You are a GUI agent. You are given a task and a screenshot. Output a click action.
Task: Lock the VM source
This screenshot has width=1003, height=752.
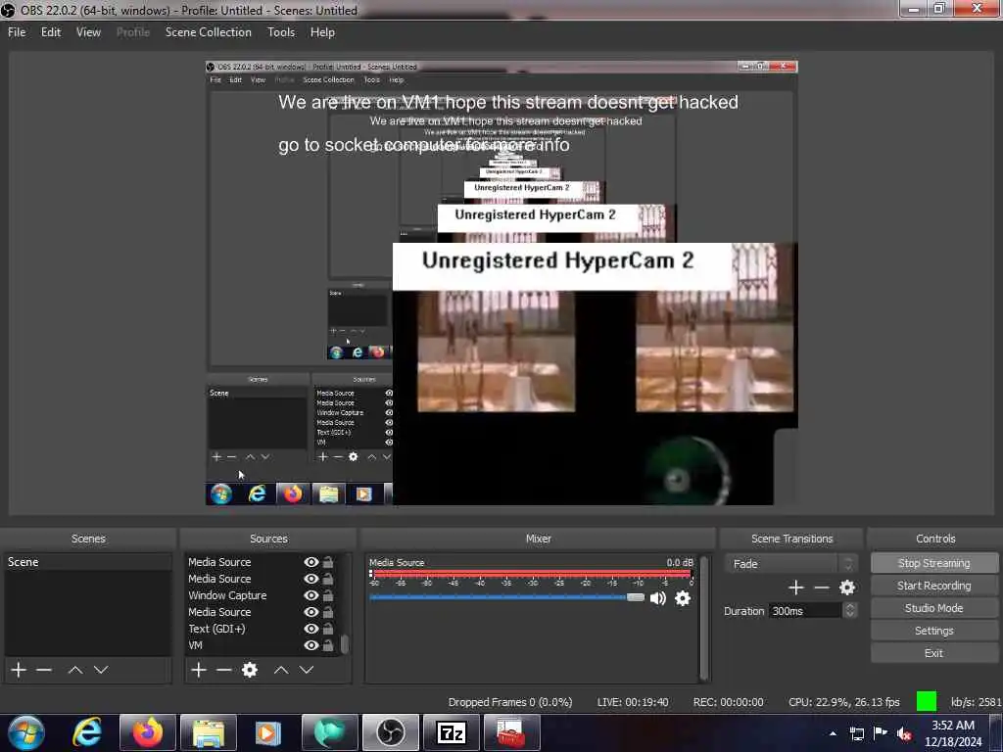328,645
